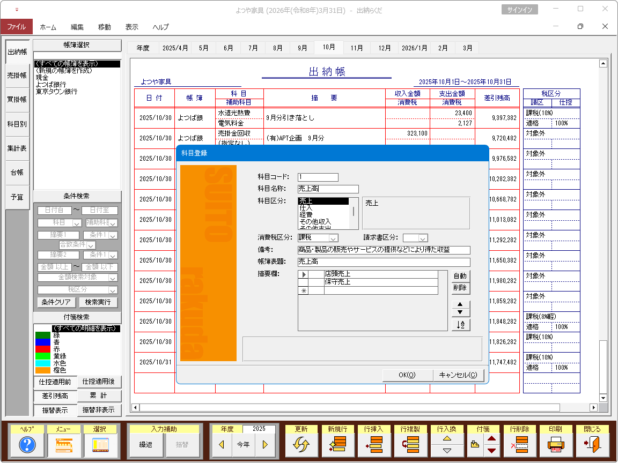Screen dimensions: 618x463
Task: Click the 閉じる exit door icon
Action: coord(592,445)
